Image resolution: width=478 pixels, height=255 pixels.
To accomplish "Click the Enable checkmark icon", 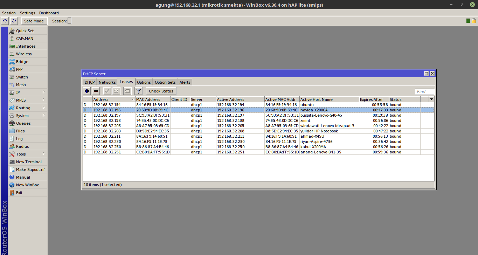I will point(107,91).
